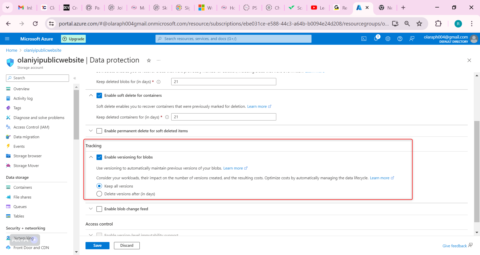The image size is (480, 255).
Task: Expand the blob change feed section
Action: (91, 209)
